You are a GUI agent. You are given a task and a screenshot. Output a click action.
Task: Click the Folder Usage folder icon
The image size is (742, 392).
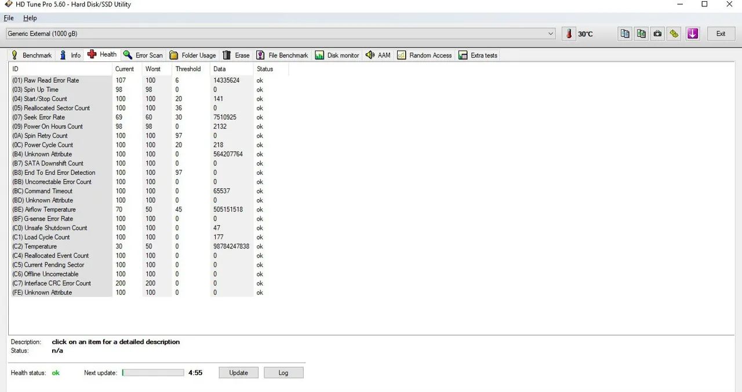click(174, 55)
